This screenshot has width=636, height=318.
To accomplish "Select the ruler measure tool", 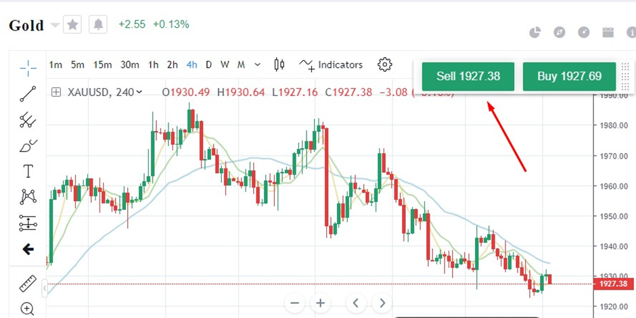I will pyautogui.click(x=28, y=284).
